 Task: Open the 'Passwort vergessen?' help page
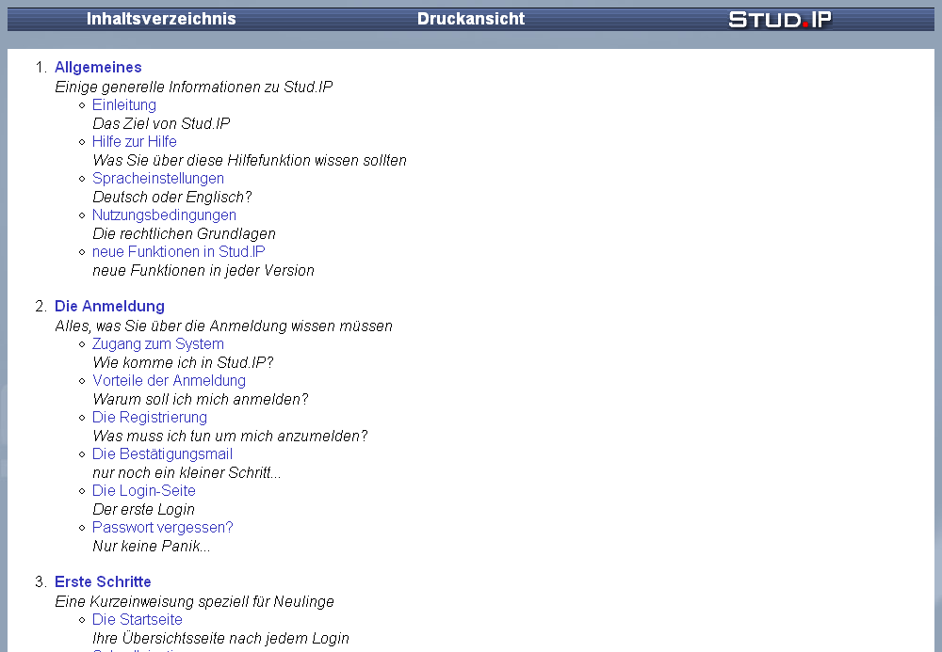coord(162,527)
